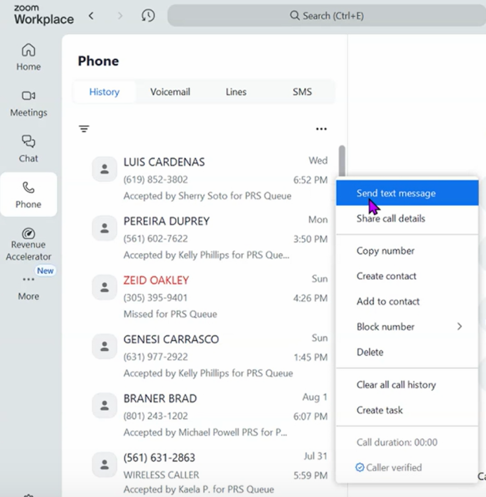The height and width of the screenshot is (497, 486).
Task: Open Revenue Accelerator
Action: tap(29, 244)
